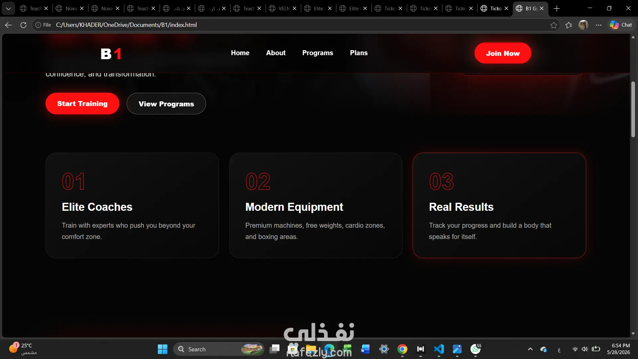Add this page to favorites with the star
The height and width of the screenshot is (359, 638).
click(554, 25)
